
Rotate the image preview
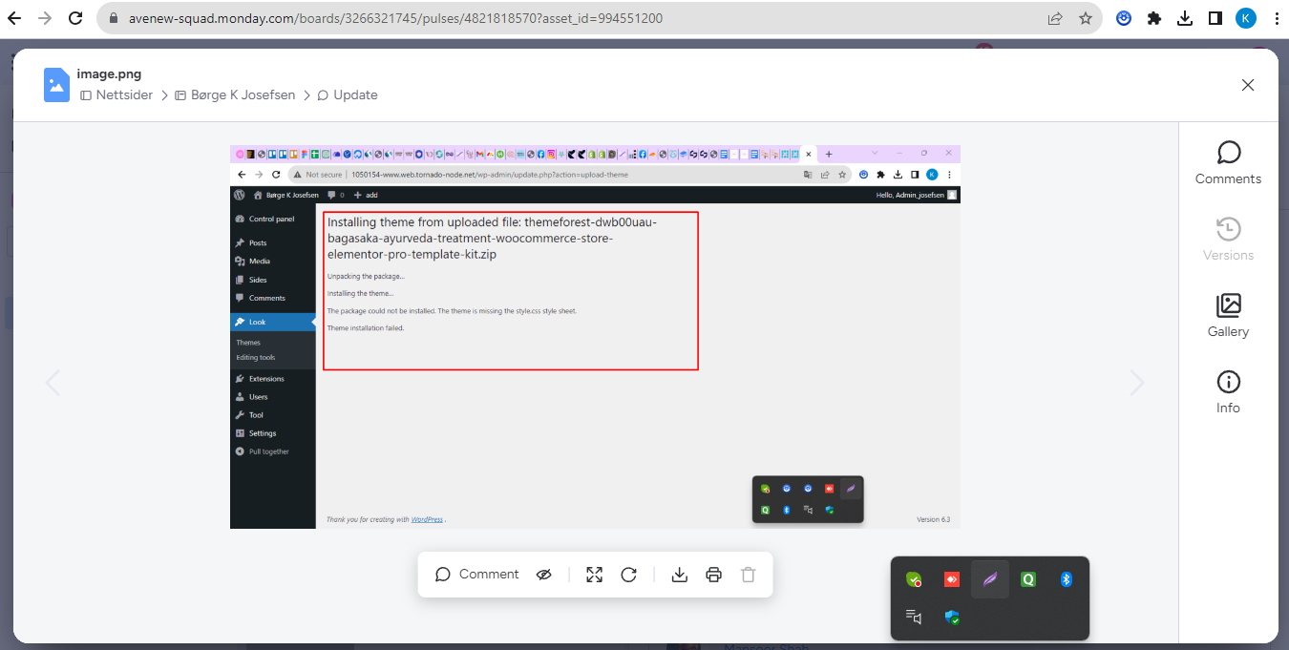(628, 575)
